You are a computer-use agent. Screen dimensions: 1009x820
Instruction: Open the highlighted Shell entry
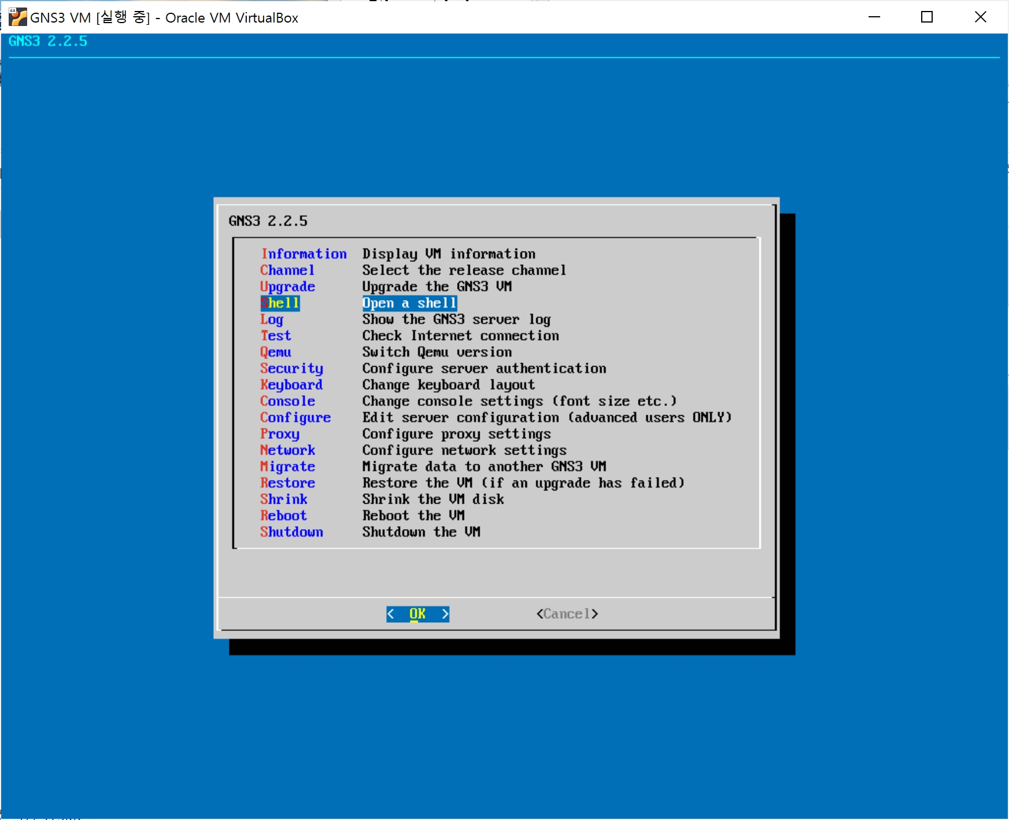click(280, 303)
